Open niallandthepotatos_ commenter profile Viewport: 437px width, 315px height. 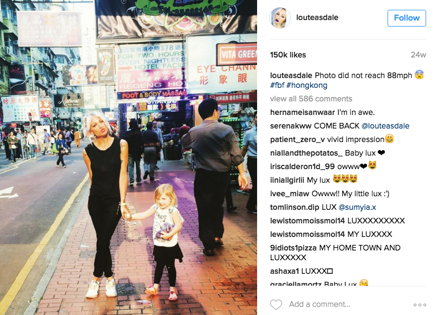(x=307, y=153)
